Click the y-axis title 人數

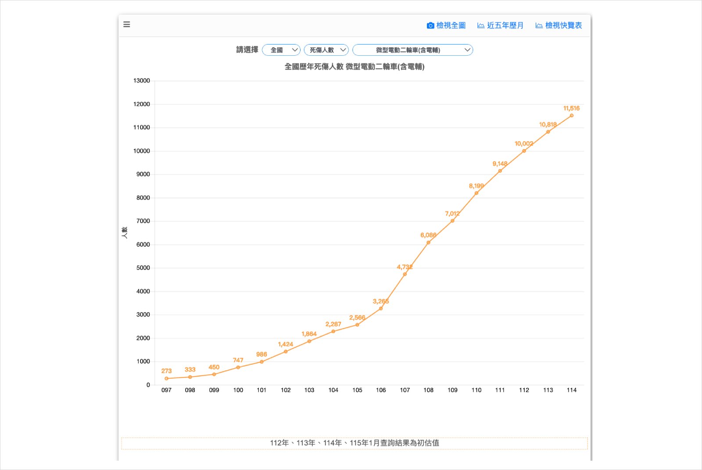125,233
